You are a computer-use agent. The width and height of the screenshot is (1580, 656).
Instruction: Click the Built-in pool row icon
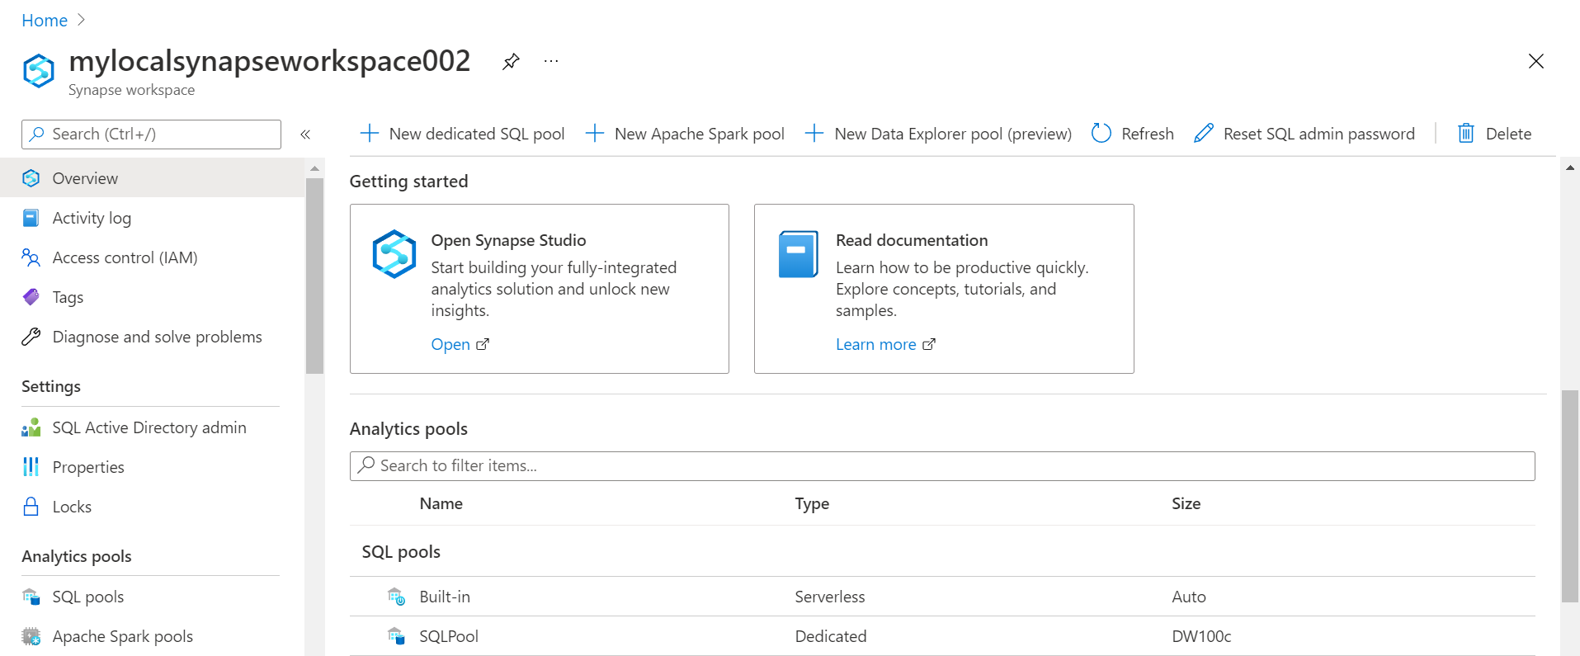pyautogui.click(x=396, y=597)
